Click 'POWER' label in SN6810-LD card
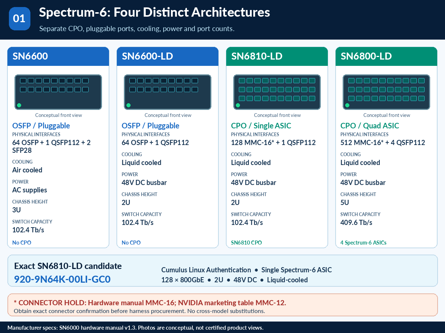The image size is (445, 333). [x=239, y=175]
